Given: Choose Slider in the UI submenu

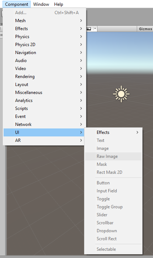Looking at the screenshot, I should click(x=113, y=215).
